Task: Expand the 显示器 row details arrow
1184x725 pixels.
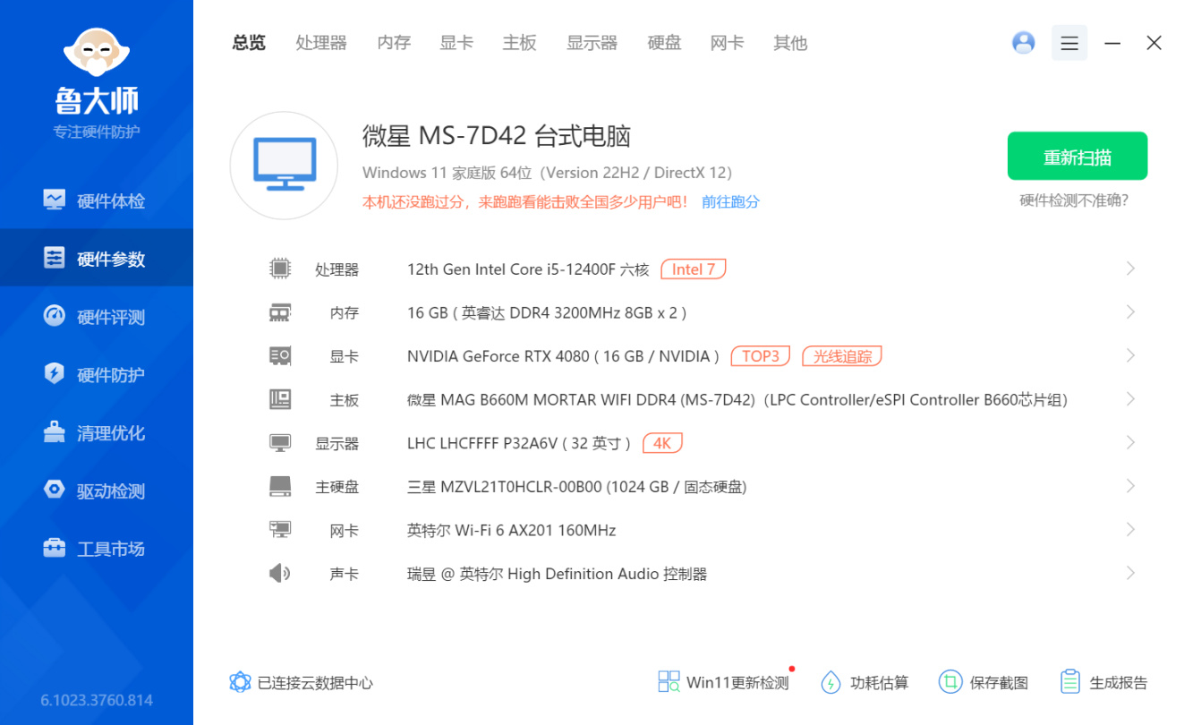Action: pos(1130,443)
